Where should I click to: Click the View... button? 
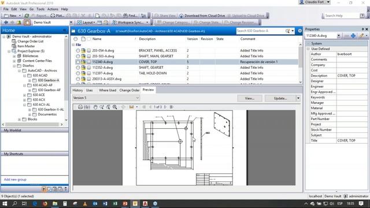coord(250,98)
